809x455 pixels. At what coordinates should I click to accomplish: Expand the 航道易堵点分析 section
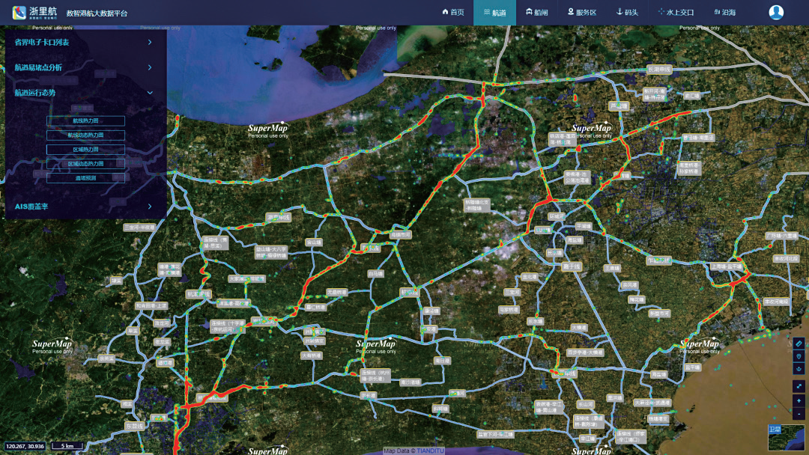click(84, 67)
